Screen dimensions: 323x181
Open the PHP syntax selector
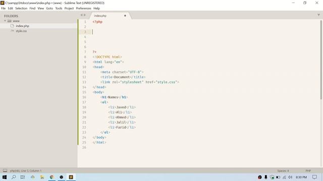coord(308,171)
